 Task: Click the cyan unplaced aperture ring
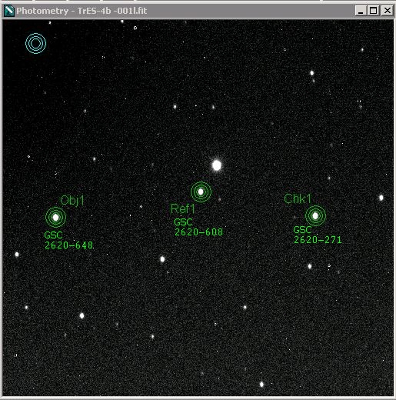point(36,43)
